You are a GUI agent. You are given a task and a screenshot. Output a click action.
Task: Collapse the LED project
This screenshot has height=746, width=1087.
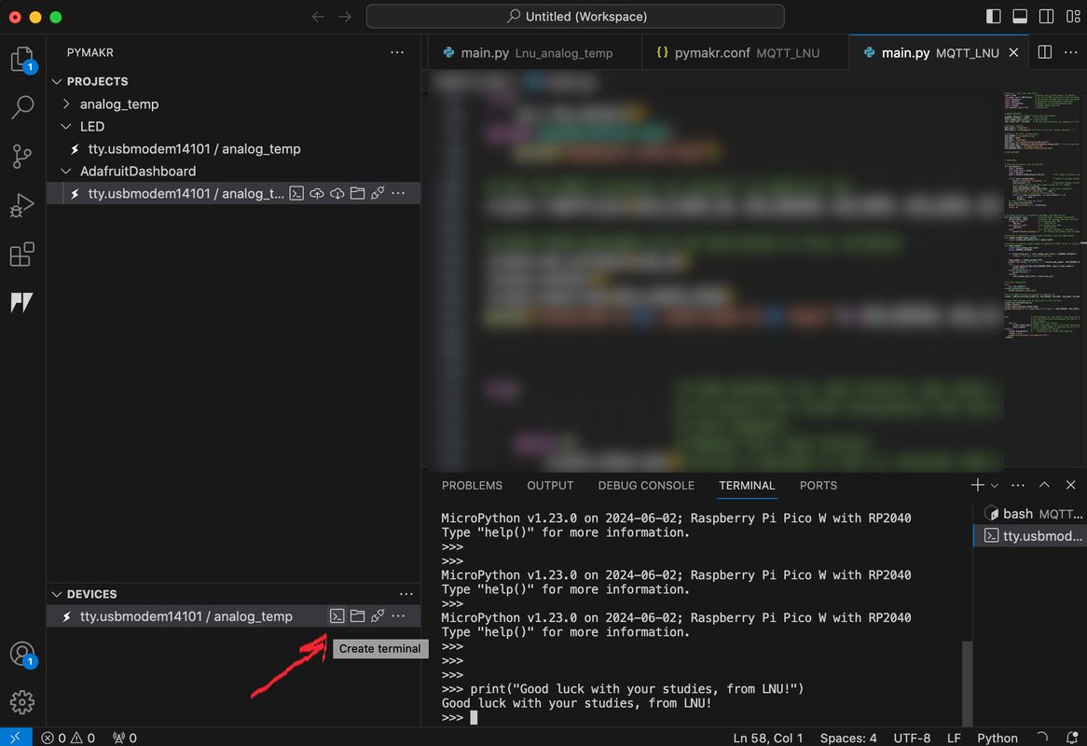point(66,126)
